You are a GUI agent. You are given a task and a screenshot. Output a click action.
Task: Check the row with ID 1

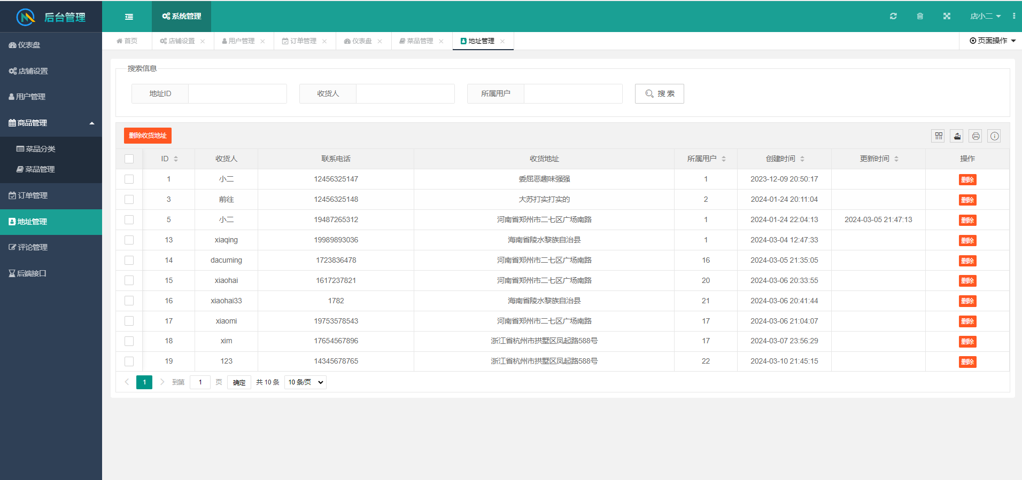point(129,179)
